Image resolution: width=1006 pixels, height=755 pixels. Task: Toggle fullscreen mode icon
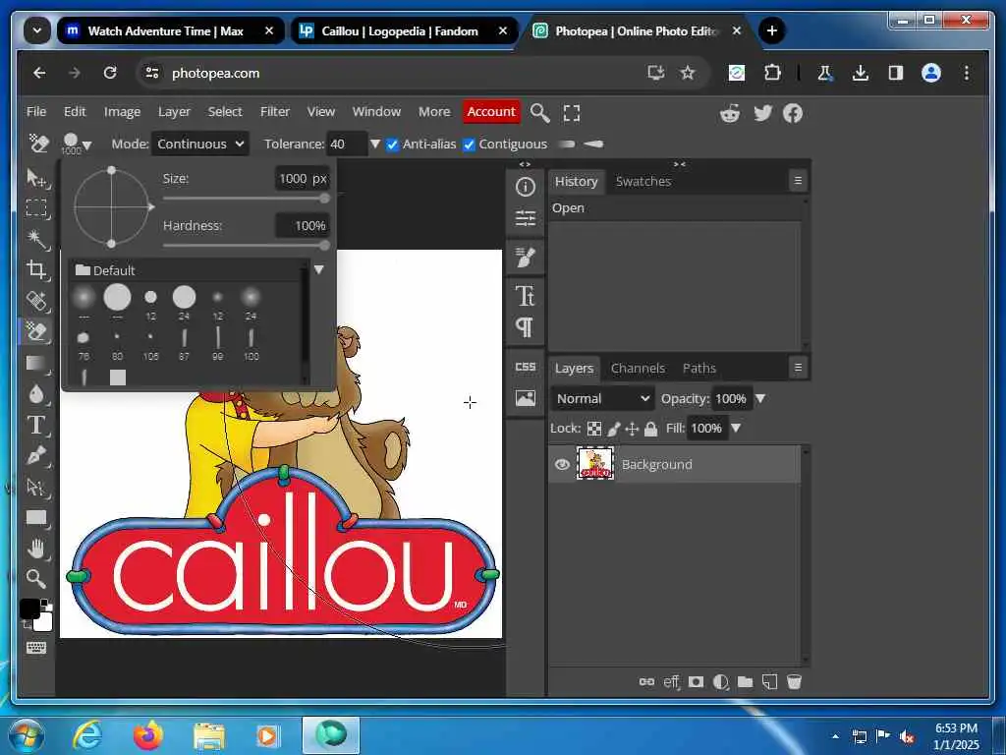click(x=572, y=113)
